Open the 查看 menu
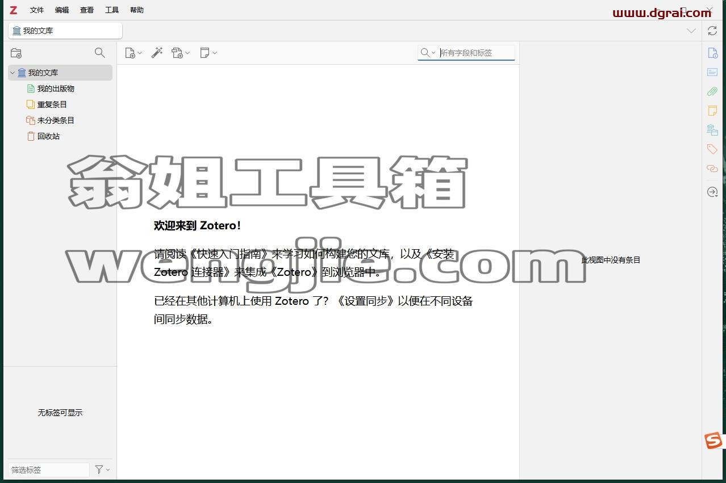 point(87,10)
